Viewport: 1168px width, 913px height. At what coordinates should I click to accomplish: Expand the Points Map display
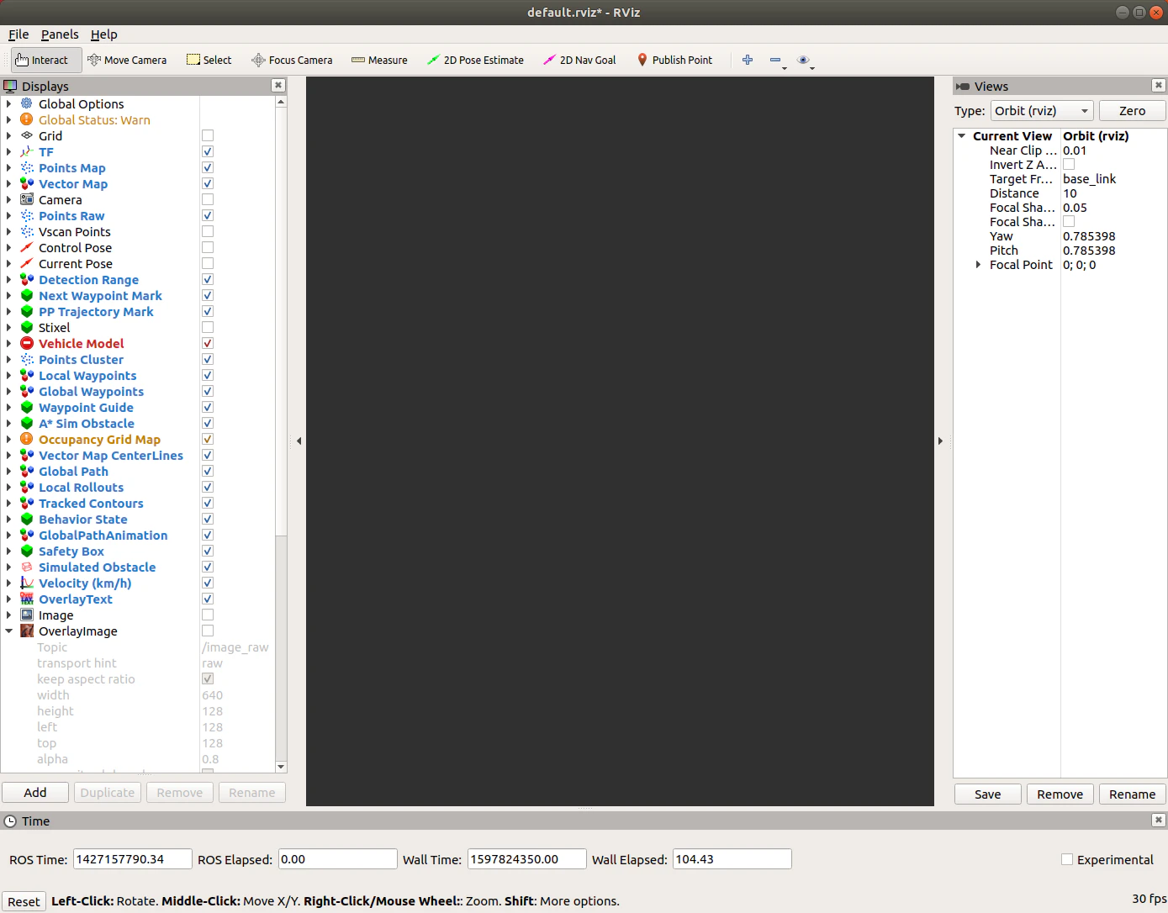click(8, 167)
